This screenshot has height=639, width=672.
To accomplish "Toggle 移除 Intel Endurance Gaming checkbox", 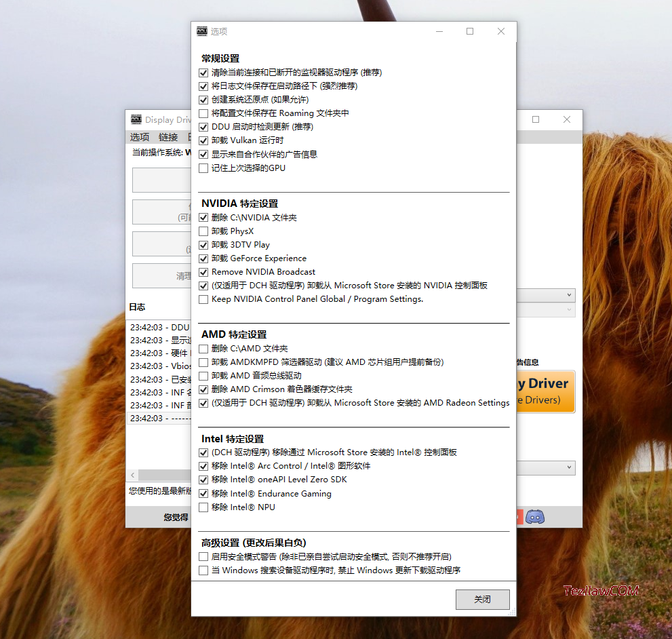I will coord(203,494).
